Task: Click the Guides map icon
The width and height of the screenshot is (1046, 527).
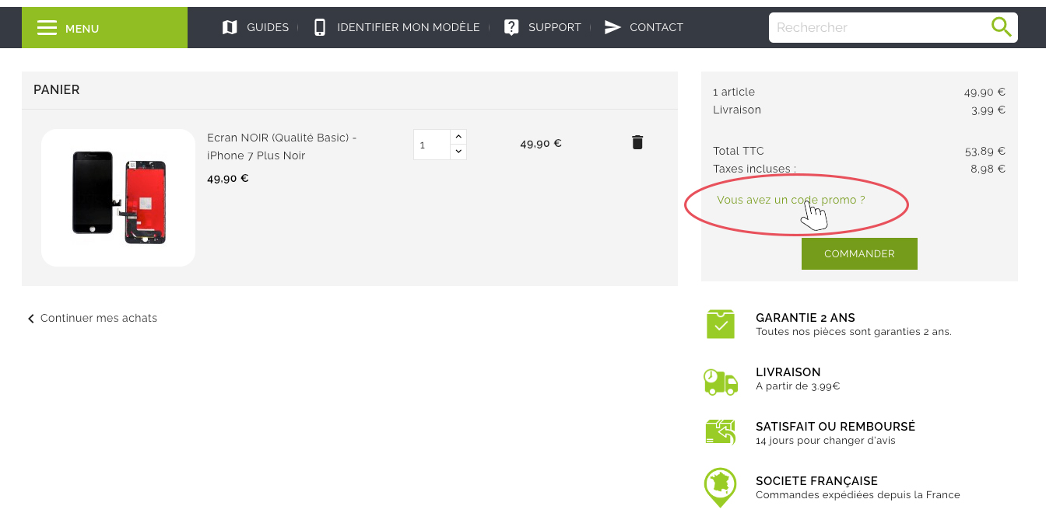Action: coord(230,27)
